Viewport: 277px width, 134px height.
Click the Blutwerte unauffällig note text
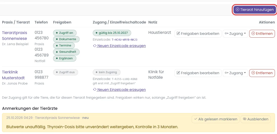point(92,127)
